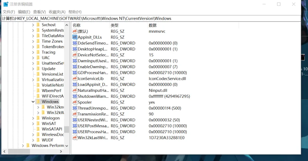The width and height of the screenshot is (308, 161).
Task: Maximize the Registry Editor window
Action: click(x=279, y=4)
